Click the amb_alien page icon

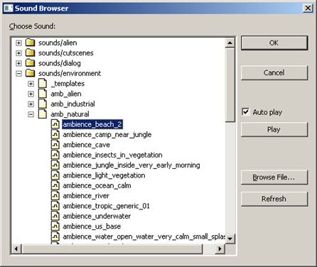click(x=43, y=94)
